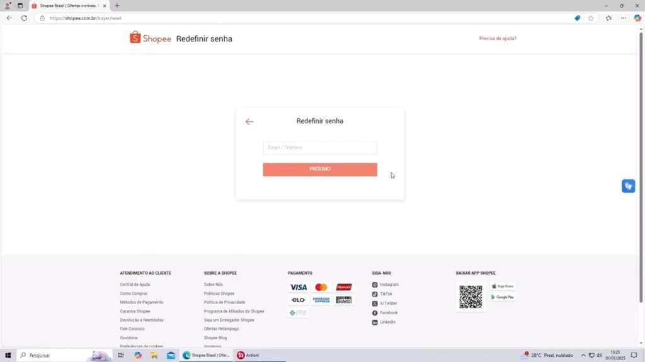Open the Shopee Blog link
This screenshot has height=362, width=645.
point(215,337)
